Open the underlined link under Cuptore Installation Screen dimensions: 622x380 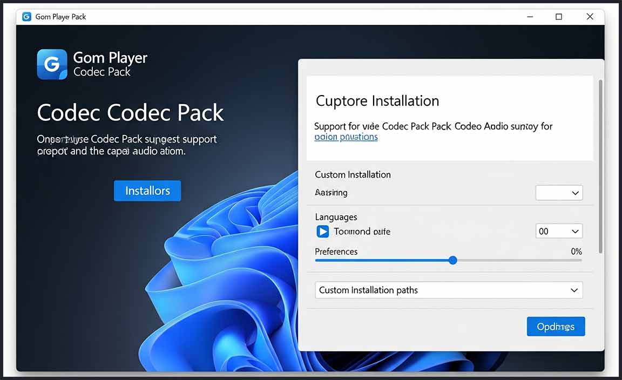[x=346, y=137]
